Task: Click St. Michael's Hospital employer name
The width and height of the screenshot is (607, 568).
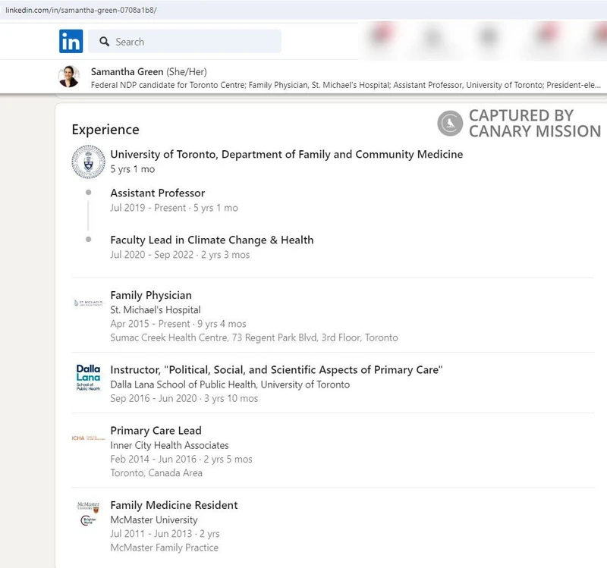Action: click(x=156, y=310)
